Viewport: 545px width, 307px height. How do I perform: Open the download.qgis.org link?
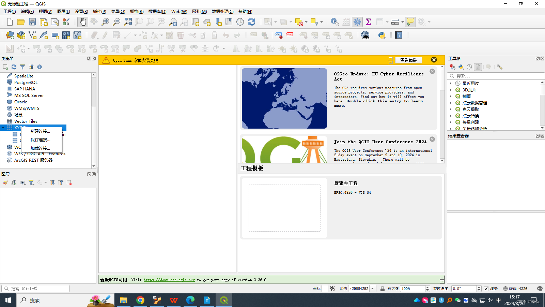point(169,280)
